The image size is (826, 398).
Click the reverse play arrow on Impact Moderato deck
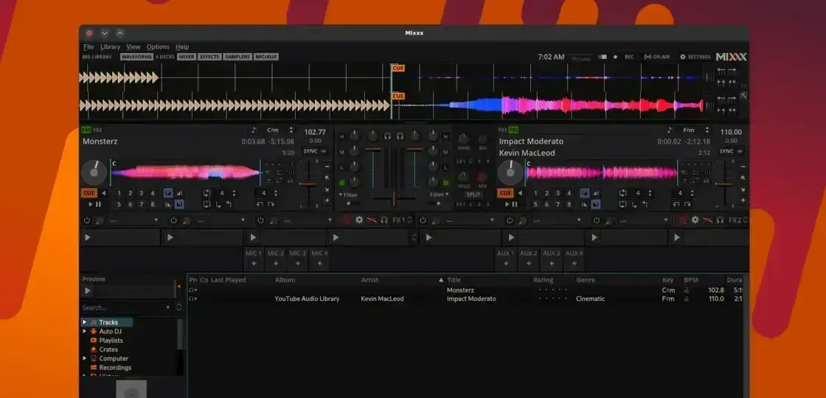pos(520,193)
